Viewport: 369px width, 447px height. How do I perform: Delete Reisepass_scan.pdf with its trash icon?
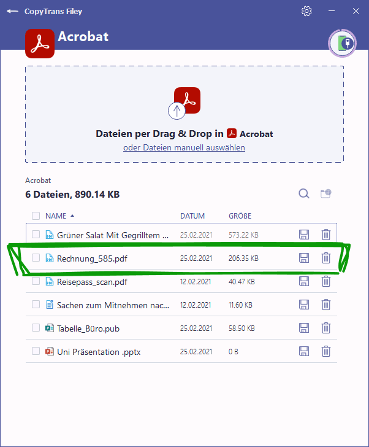(326, 281)
